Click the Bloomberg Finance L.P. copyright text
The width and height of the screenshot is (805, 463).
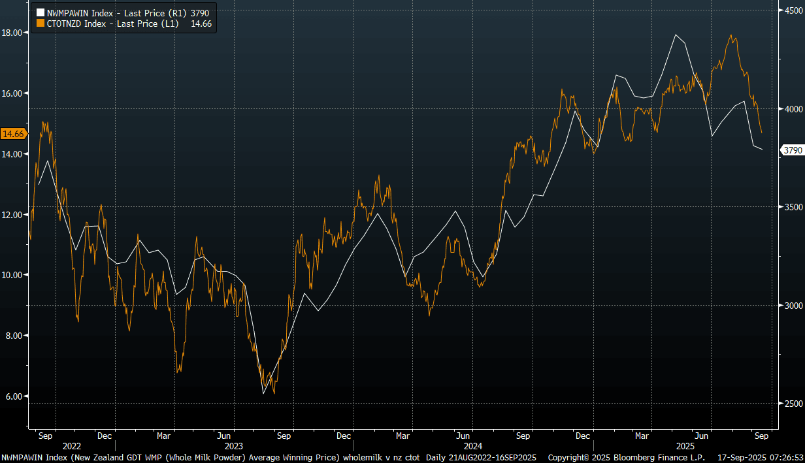pos(626,458)
